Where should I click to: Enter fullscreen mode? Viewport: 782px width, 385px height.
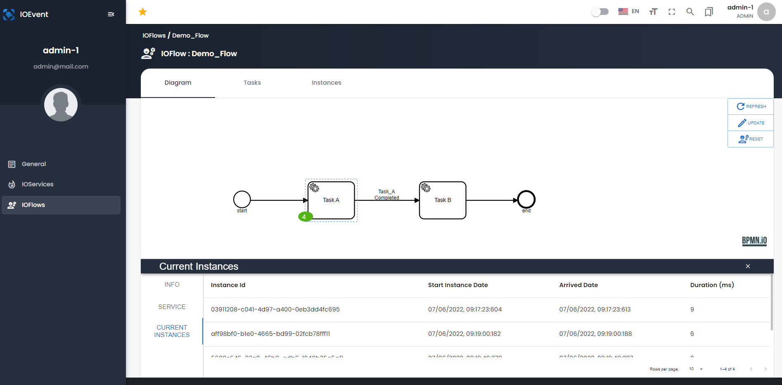coord(672,12)
